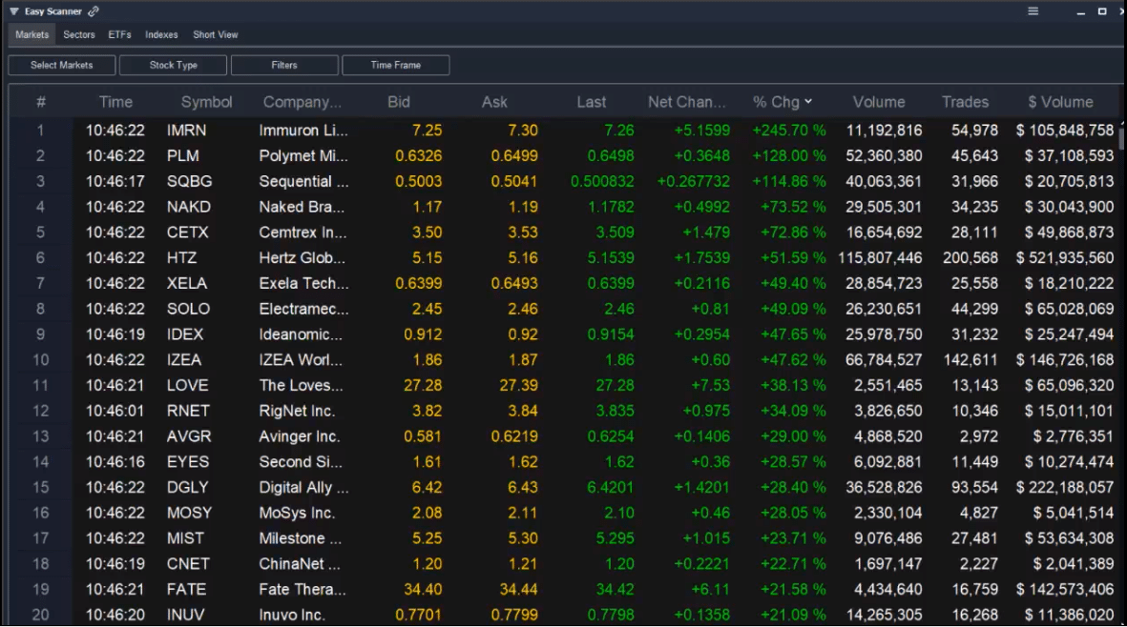Select the HTZ symbol cell
Viewport: 1127px width, 627px height.
(181, 257)
